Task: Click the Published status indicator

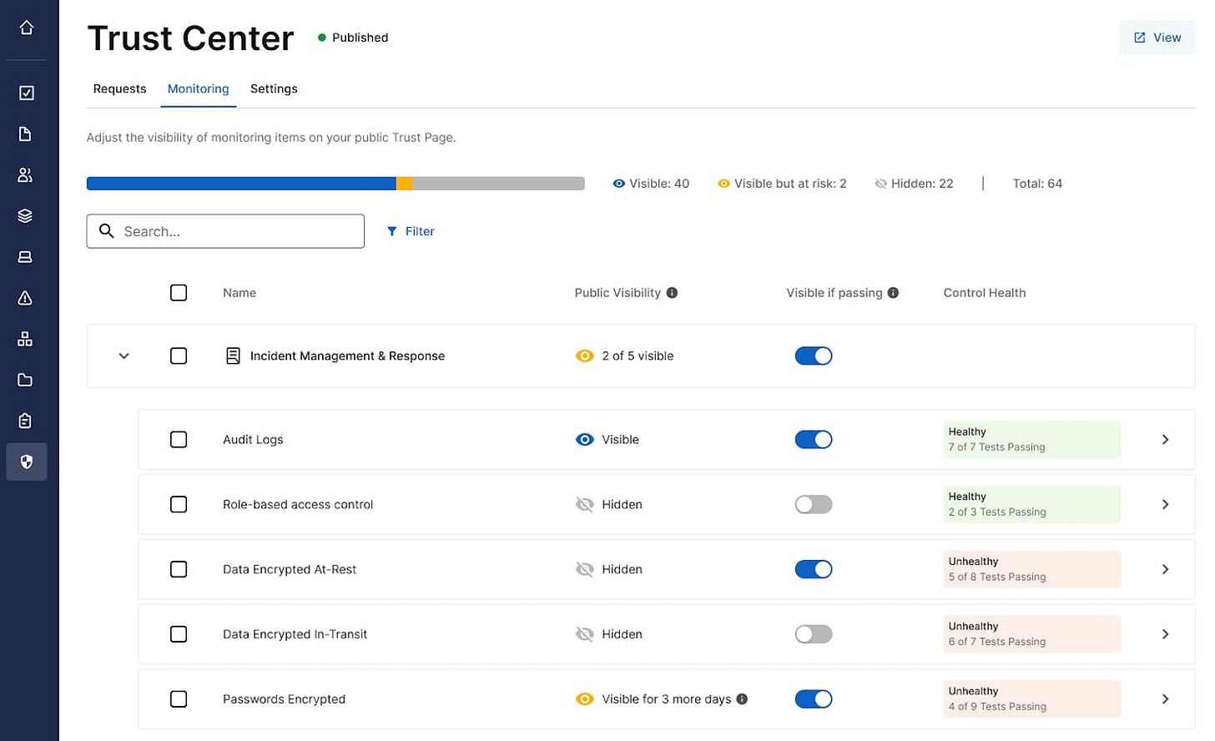Action: tap(353, 38)
